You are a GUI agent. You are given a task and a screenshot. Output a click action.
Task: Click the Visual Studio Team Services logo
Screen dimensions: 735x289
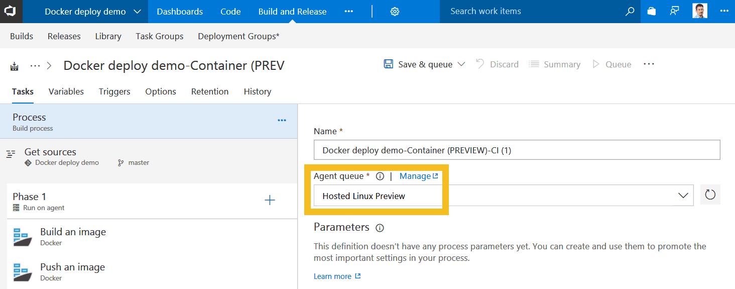pos(11,11)
